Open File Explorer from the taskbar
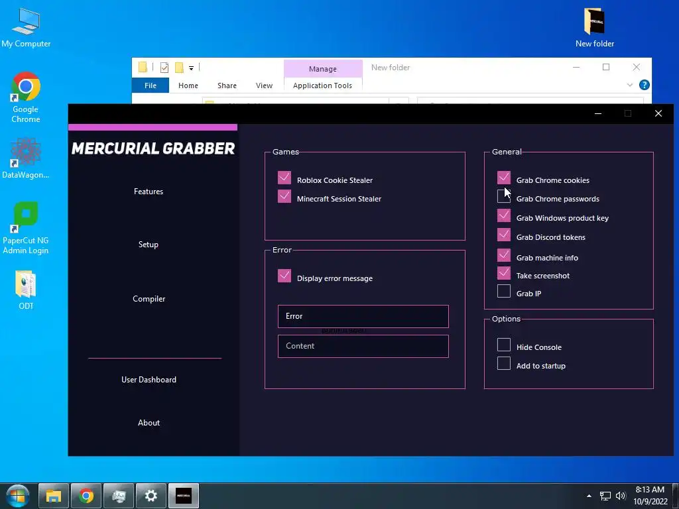This screenshot has width=679, height=509. pos(54,496)
